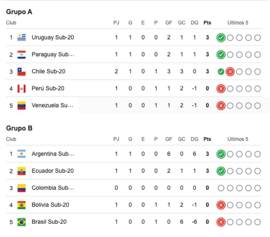
Task: Click the Grupo B heading
Action: pos(19,128)
